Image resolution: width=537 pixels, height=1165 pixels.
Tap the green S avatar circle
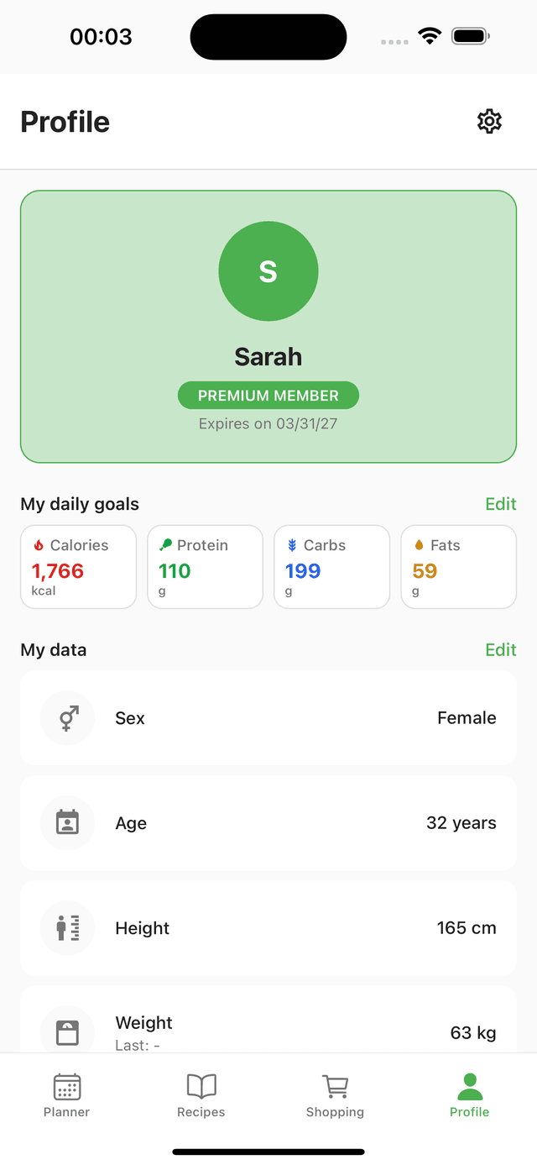coord(268,271)
